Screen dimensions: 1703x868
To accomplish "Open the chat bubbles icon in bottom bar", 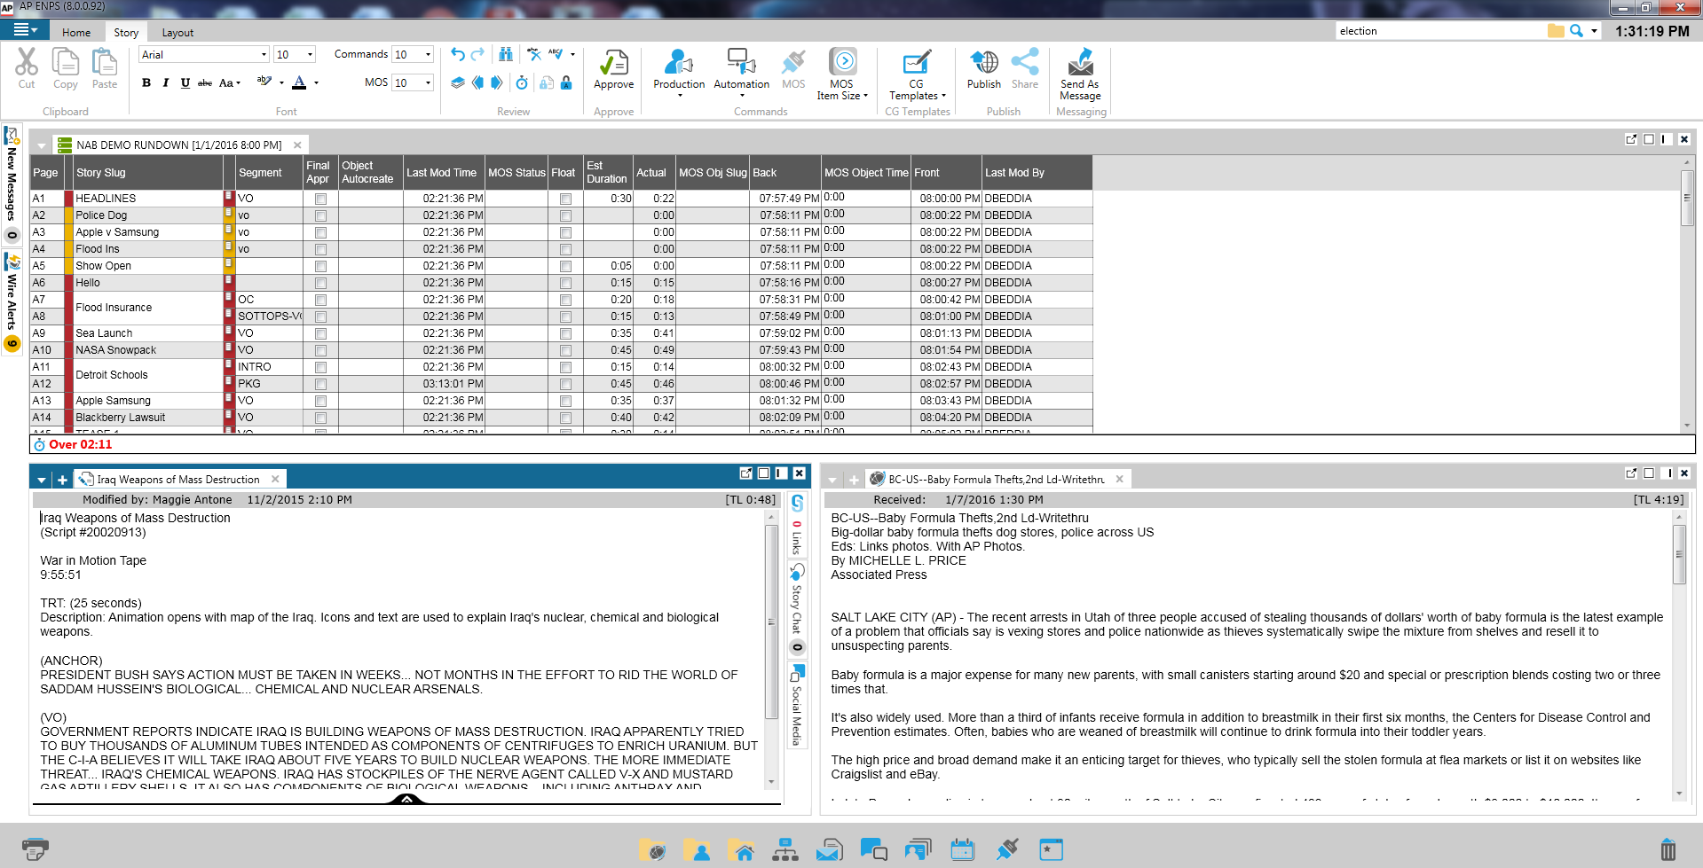I will (x=873, y=849).
